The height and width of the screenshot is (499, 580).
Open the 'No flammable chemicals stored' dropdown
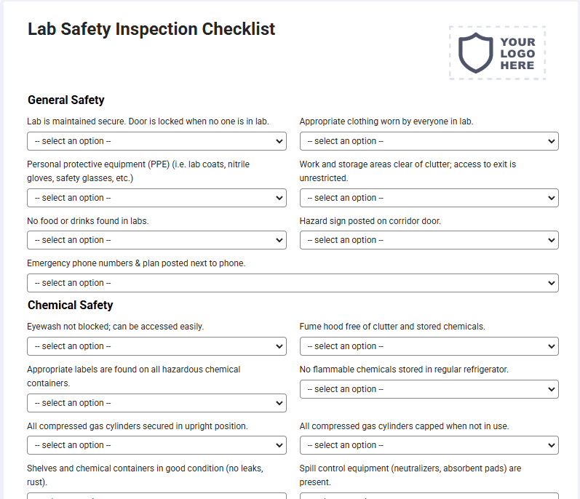[x=429, y=389]
